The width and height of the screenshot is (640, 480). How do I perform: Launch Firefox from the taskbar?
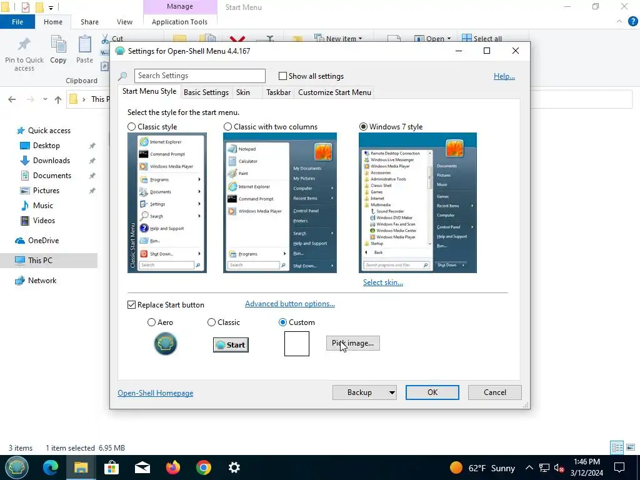(x=173, y=467)
